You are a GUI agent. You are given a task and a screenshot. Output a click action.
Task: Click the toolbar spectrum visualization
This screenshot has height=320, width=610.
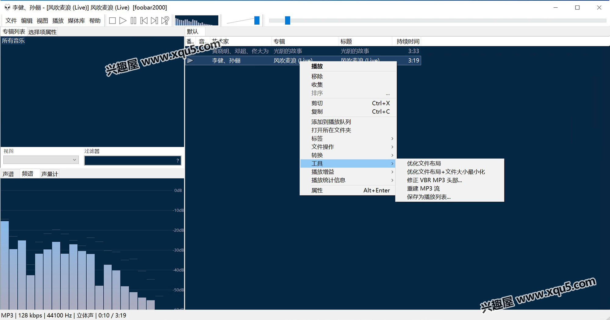(197, 20)
